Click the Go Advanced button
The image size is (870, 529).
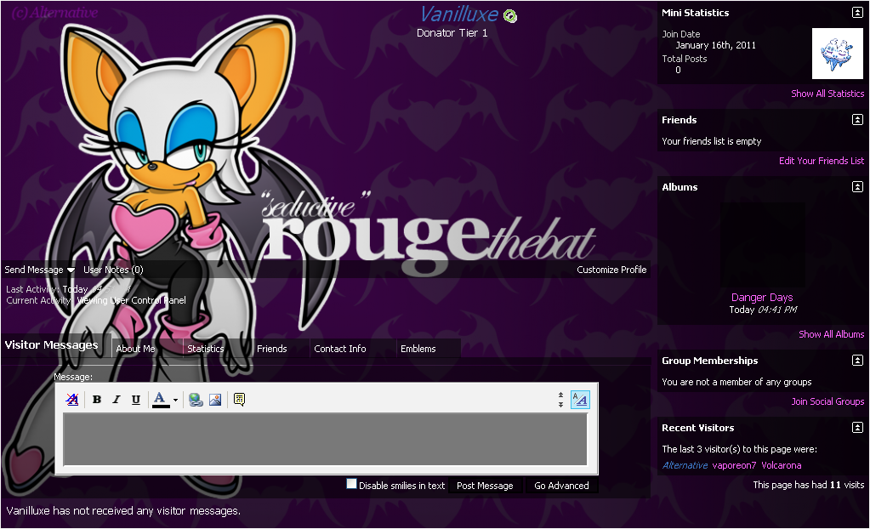(x=561, y=486)
